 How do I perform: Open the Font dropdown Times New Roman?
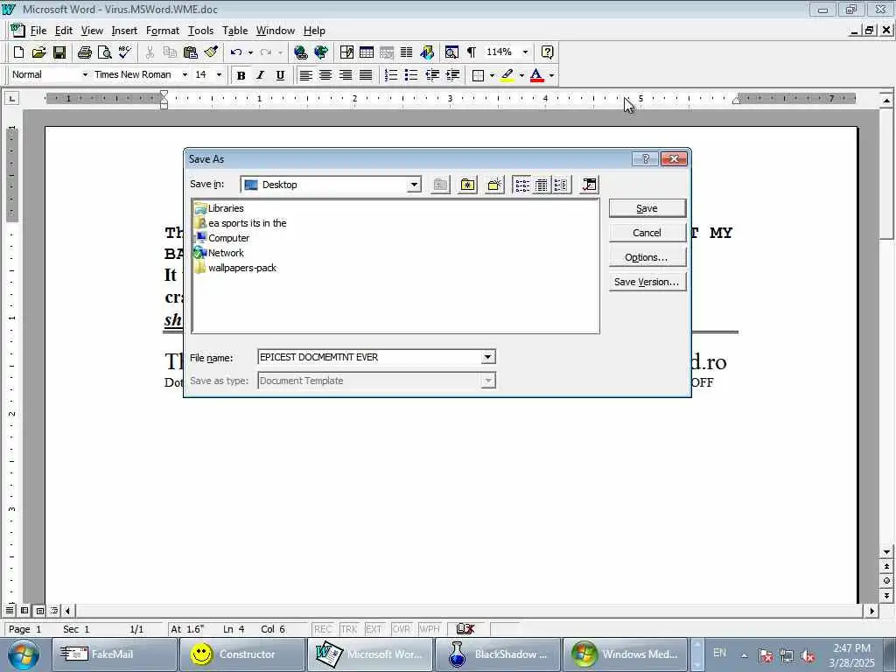click(185, 75)
